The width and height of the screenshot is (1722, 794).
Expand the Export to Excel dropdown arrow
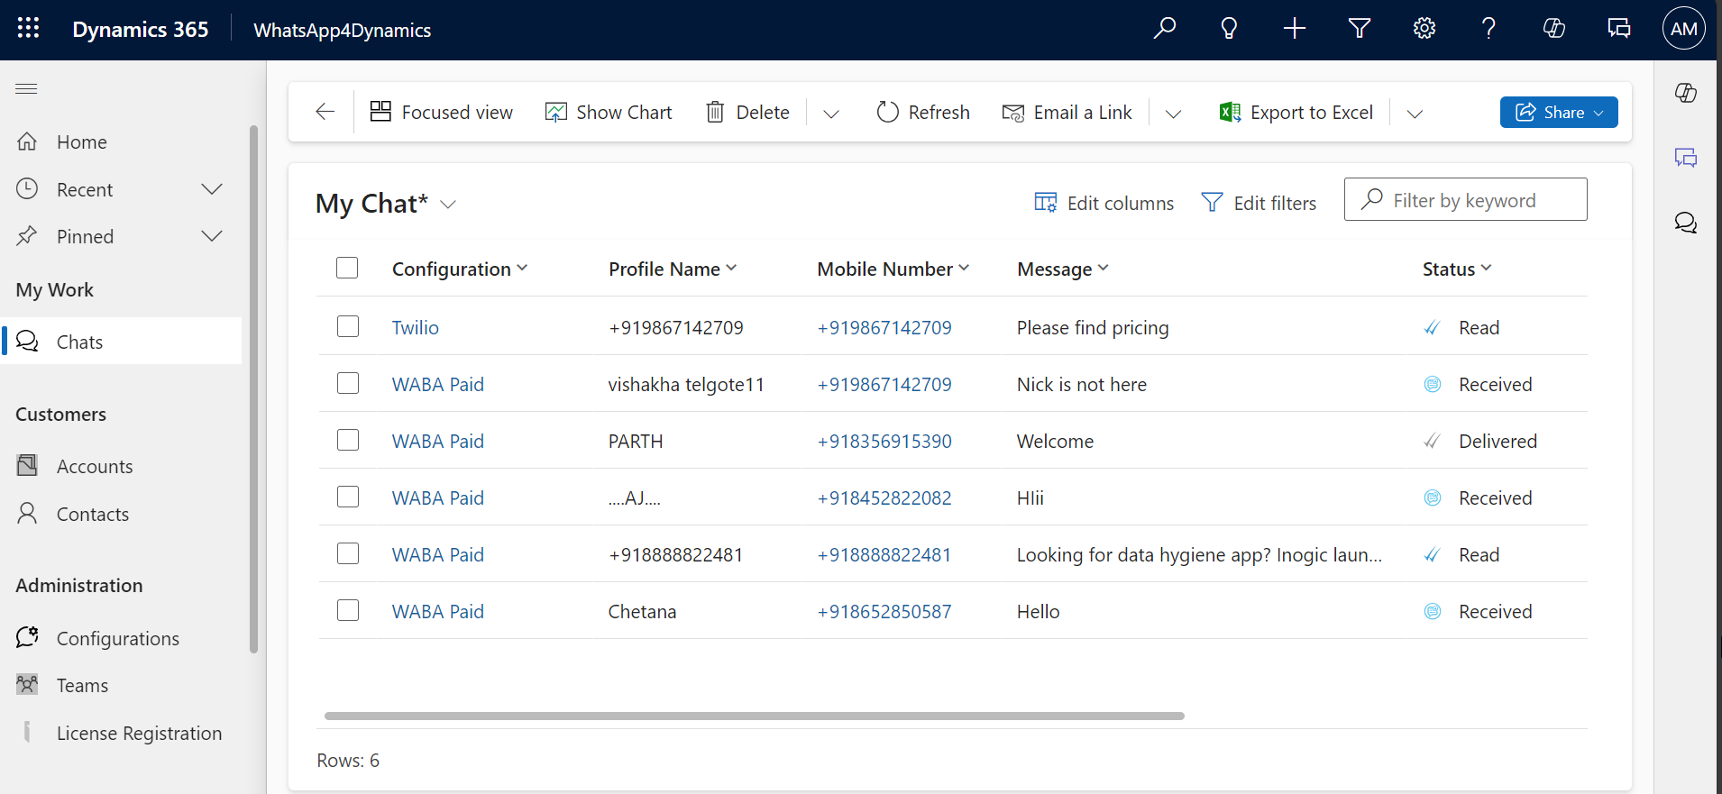coord(1415,114)
